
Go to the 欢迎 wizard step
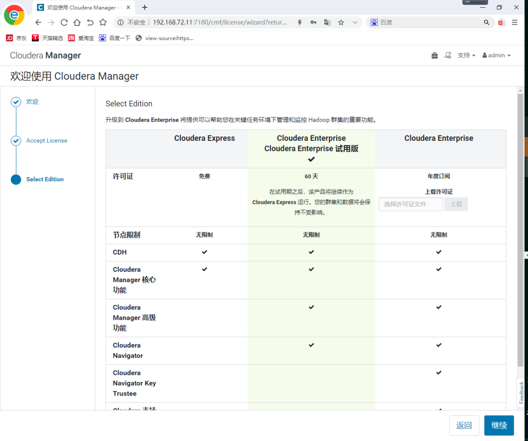[32, 102]
